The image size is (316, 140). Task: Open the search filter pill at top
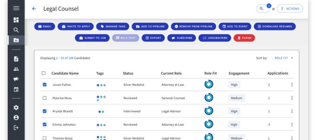tap(263, 9)
